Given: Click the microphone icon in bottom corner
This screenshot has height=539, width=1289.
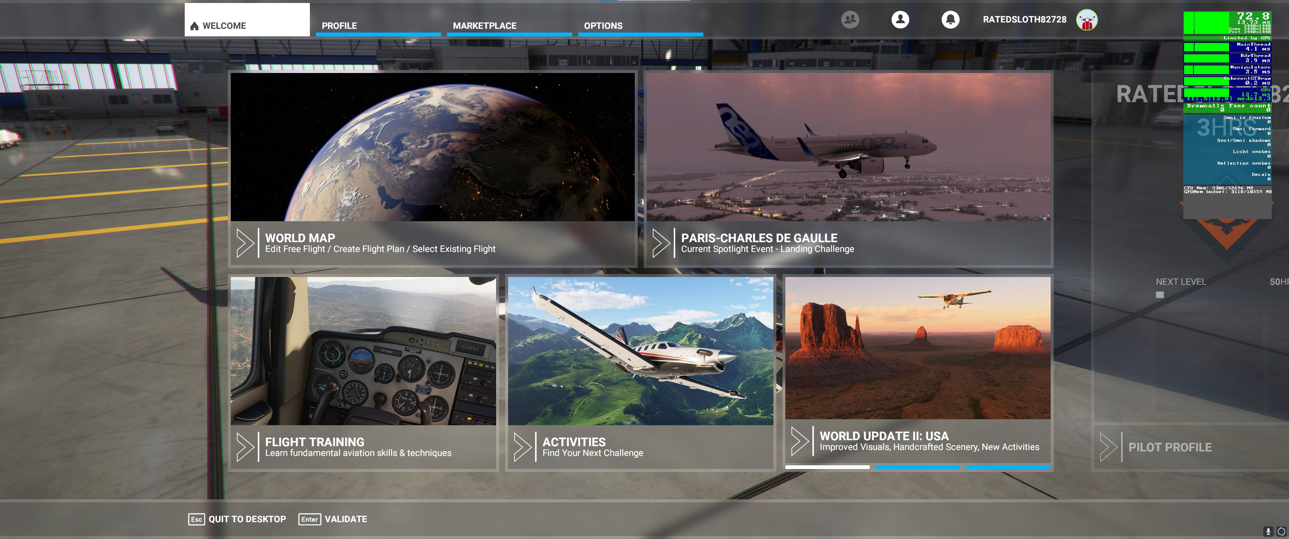Looking at the screenshot, I should [x=1268, y=531].
